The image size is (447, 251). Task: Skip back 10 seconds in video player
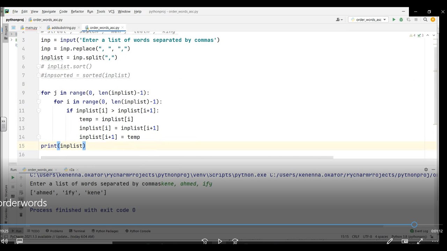pos(205,241)
